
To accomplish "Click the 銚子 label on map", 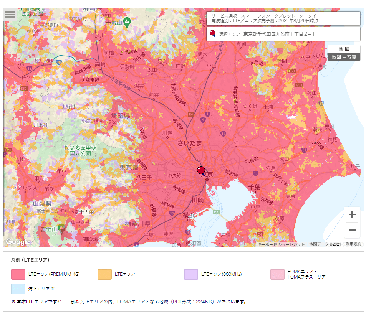I will pyautogui.click(x=355, y=166).
